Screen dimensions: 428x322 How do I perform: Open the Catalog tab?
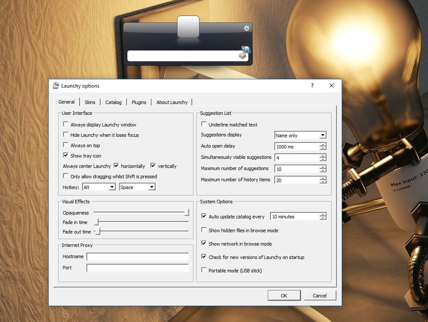113,102
